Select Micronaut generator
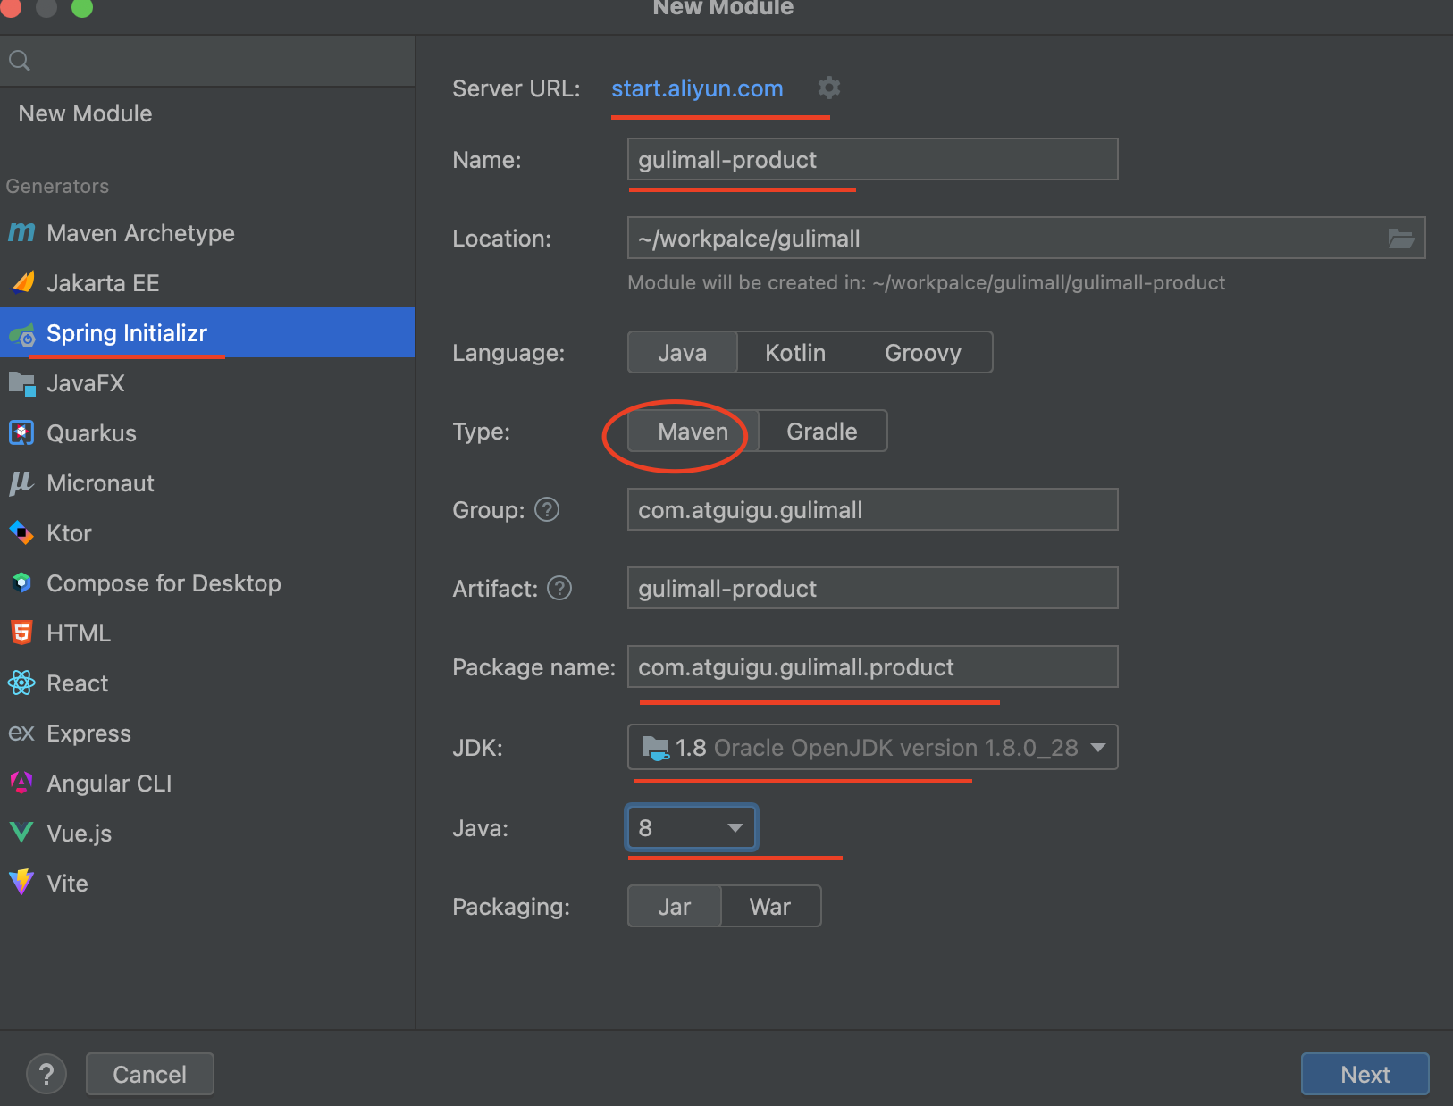 click(207, 483)
